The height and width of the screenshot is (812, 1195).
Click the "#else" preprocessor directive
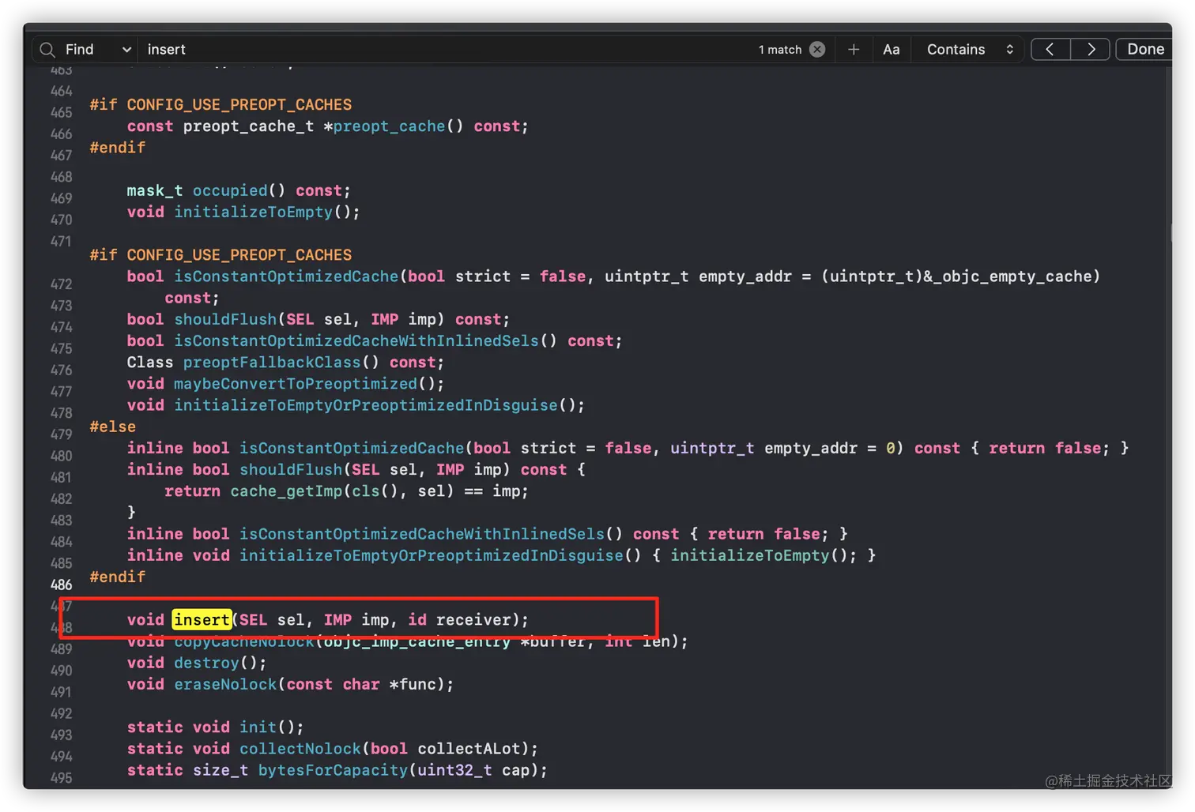[x=112, y=427]
